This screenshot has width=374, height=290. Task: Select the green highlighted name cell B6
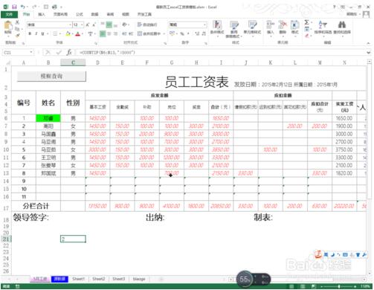pos(48,118)
